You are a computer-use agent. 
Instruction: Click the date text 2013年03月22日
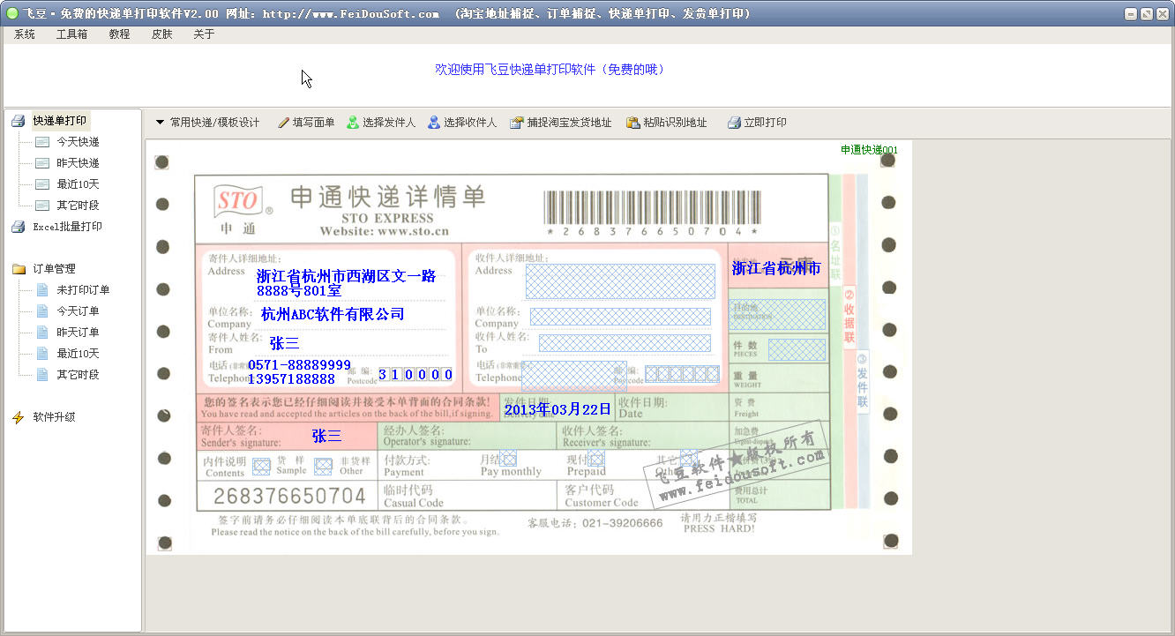click(558, 409)
